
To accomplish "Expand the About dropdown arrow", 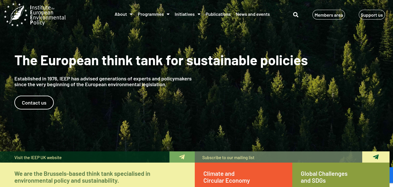I will pos(131,14).
